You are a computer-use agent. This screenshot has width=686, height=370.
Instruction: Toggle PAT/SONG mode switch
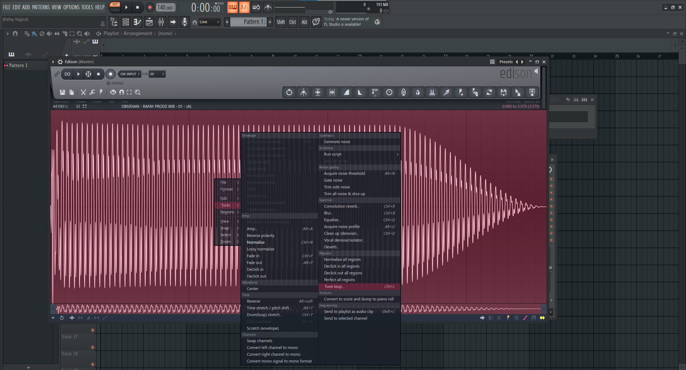coord(115,7)
